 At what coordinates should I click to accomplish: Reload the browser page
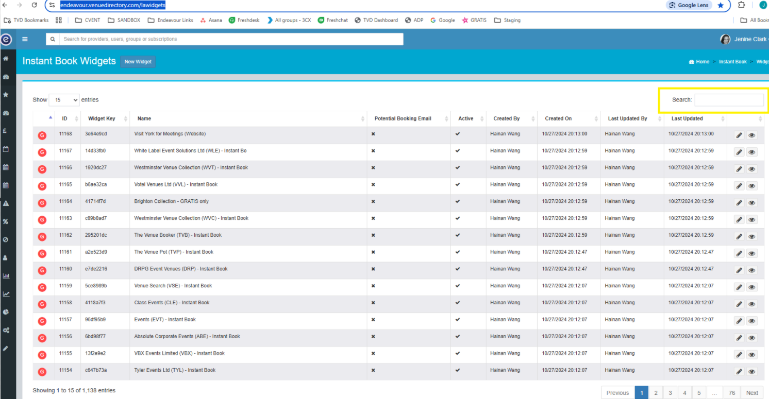click(35, 5)
